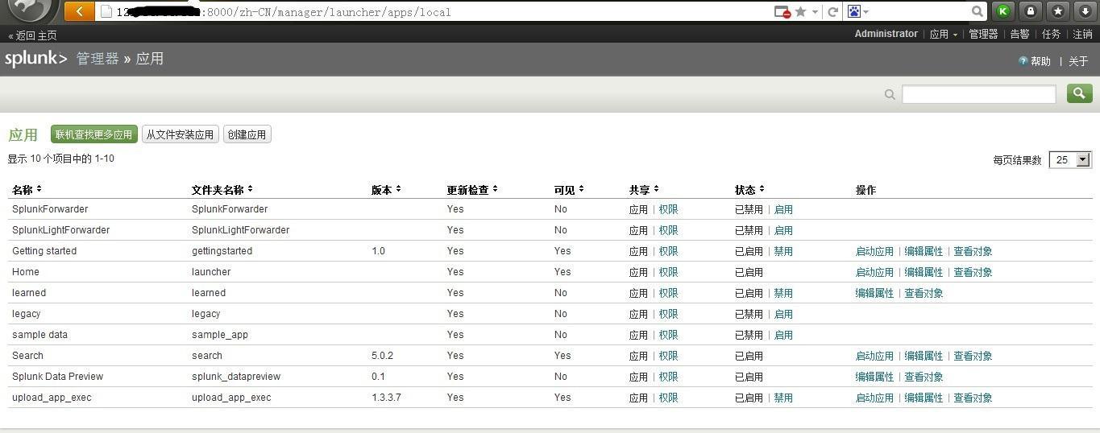This screenshot has height=433, width=1100.
Task: Enable the sample data app
Action: [783, 335]
